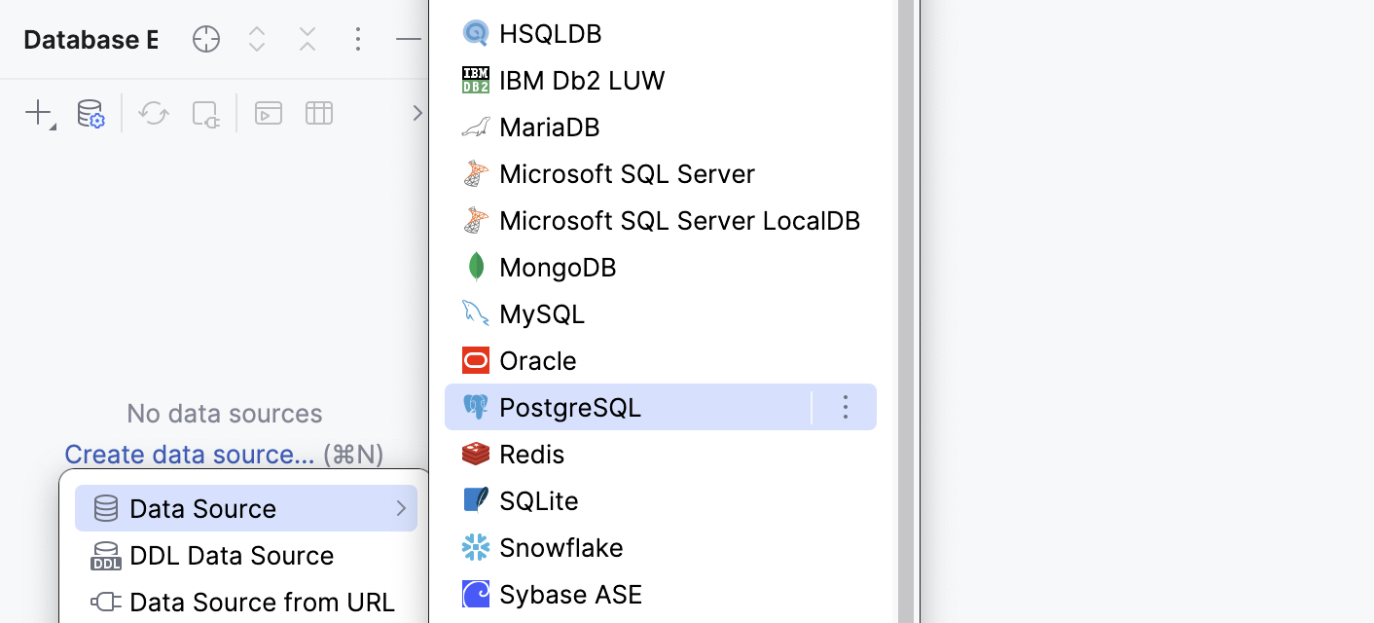Open the Data Source submenu arrow
1374x623 pixels.
click(399, 507)
